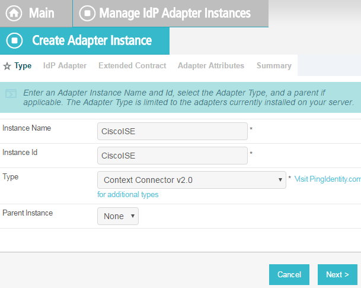Switch to the IdP Adapter tab
The height and width of the screenshot is (288, 361).
click(65, 66)
